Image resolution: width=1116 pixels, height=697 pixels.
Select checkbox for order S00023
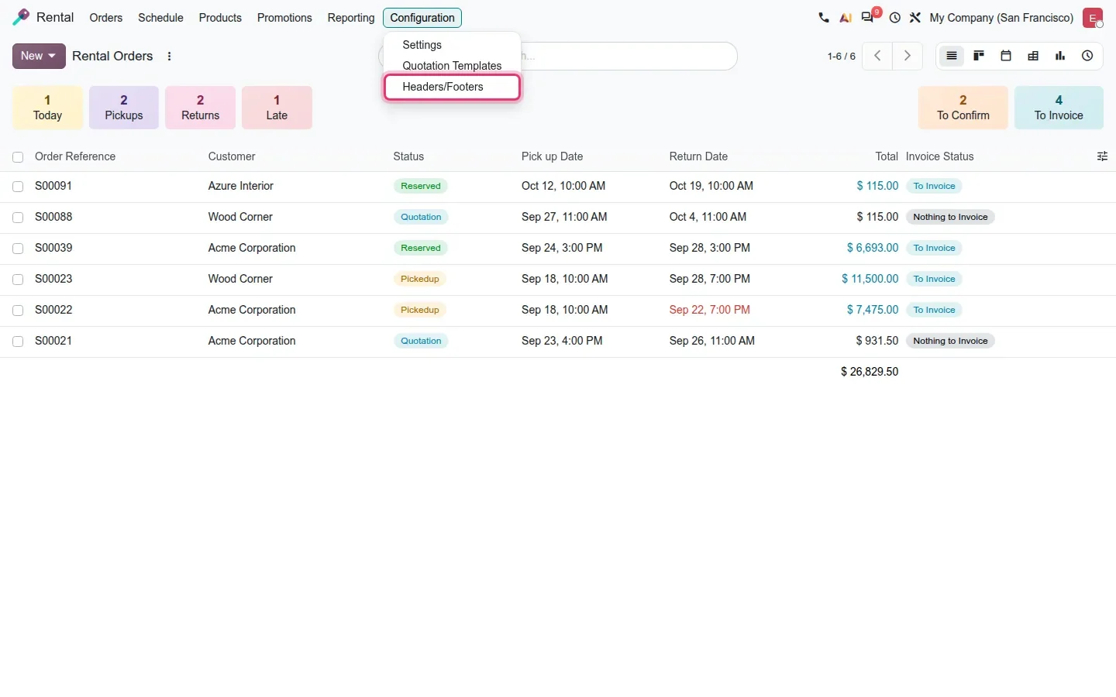[18, 280]
